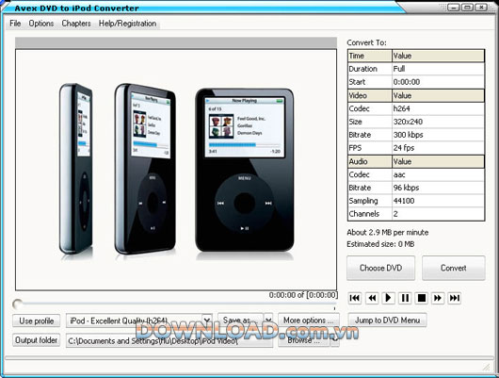This screenshot has width=499, height=378.
Task: Click the fast forward icon
Action: tap(438, 298)
